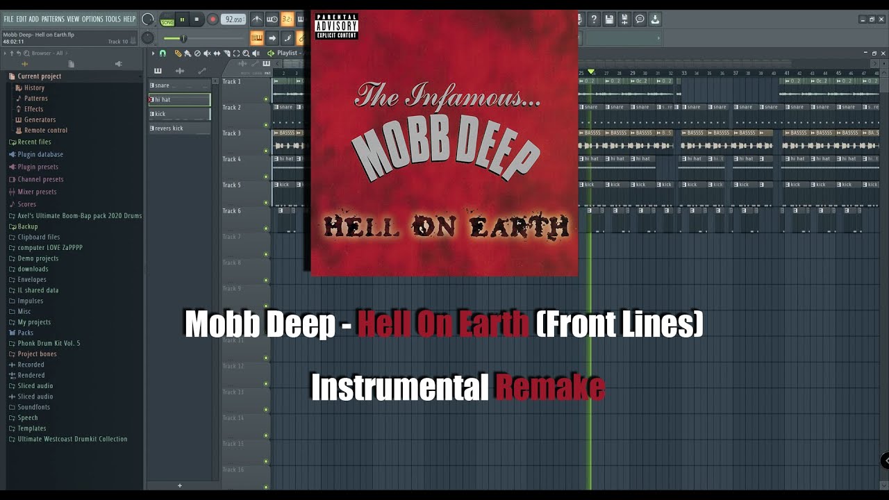
Task: Open the help question mark button
Action: coord(594,19)
